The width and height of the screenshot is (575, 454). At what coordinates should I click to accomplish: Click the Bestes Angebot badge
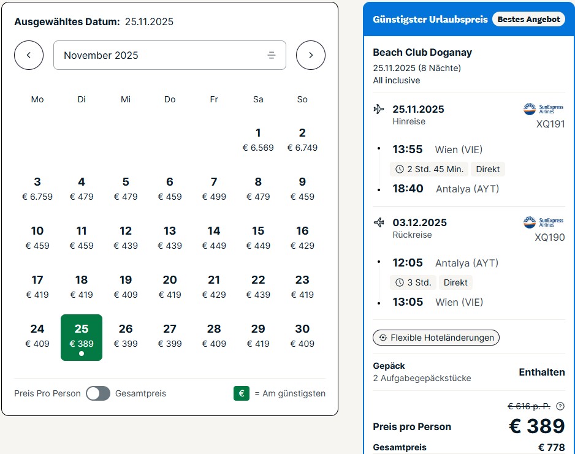528,19
